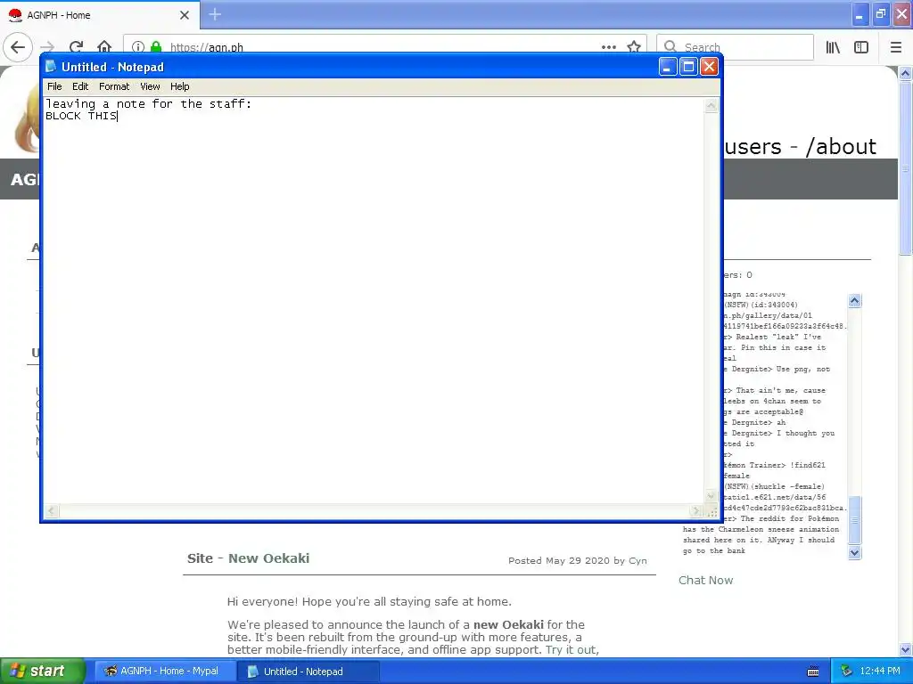Open the Chat Now link
Screen dimensions: 913x684
(706, 580)
